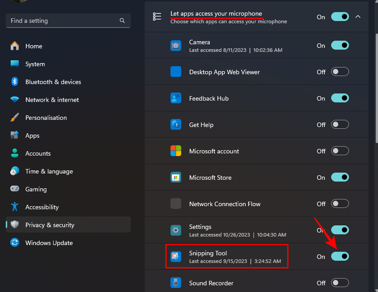
Task: Click the Microsoft account logo icon
Action: (176, 151)
